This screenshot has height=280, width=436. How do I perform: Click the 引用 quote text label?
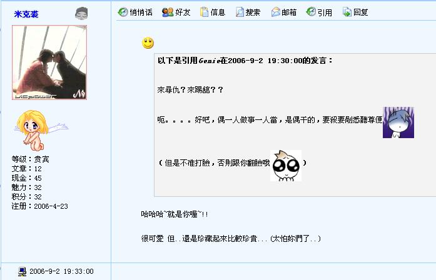pos(325,12)
